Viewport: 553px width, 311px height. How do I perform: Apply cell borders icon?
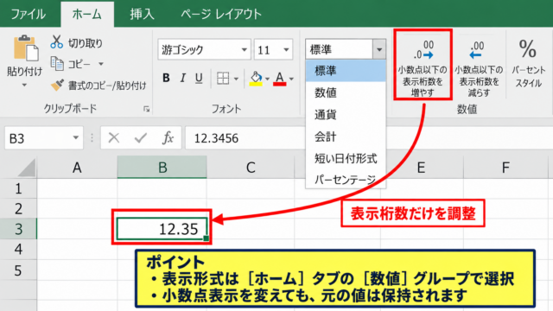click(x=223, y=79)
